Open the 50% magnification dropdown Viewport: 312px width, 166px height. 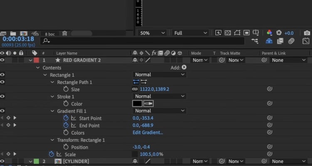coord(152,33)
